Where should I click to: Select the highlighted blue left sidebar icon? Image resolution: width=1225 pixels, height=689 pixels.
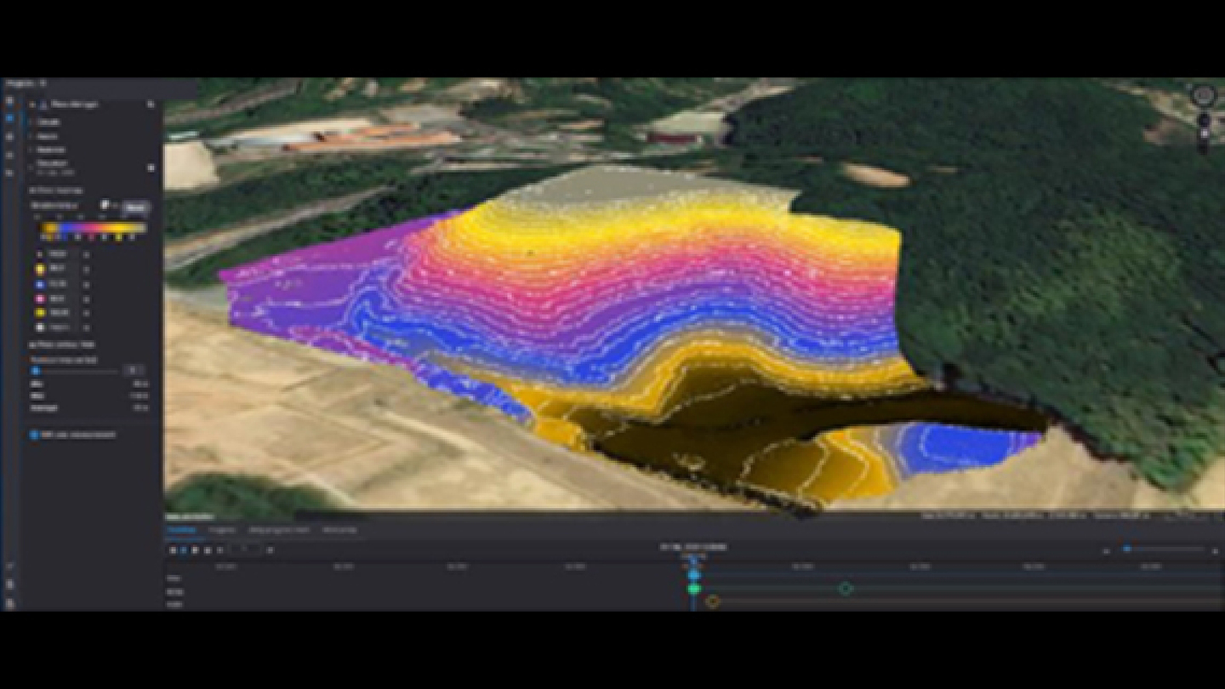9,118
